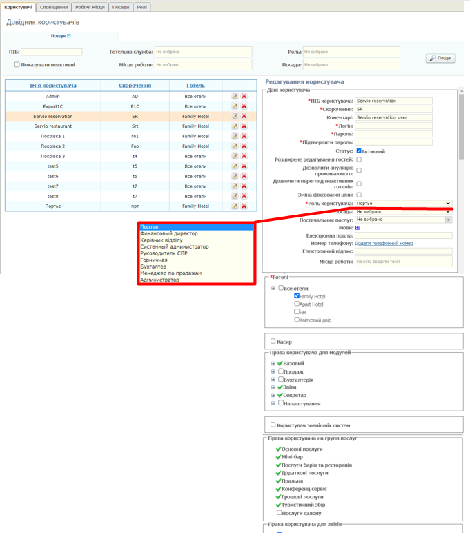Check the Касир checkbox
This screenshot has width=470, height=533.
(x=273, y=341)
